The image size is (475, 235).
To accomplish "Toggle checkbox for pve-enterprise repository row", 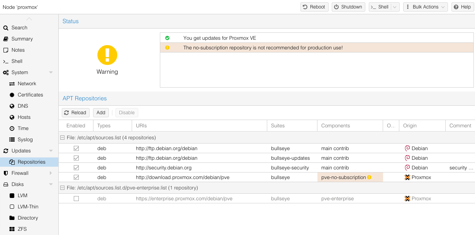I will click(76, 199).
